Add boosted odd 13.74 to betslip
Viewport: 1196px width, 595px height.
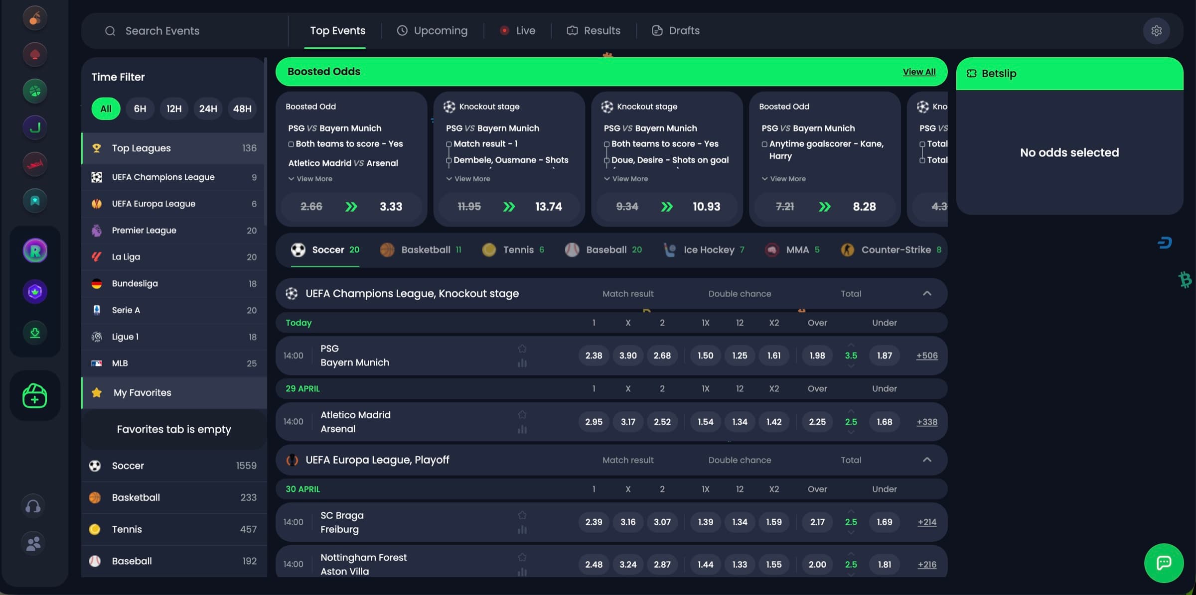coord(509,207)
